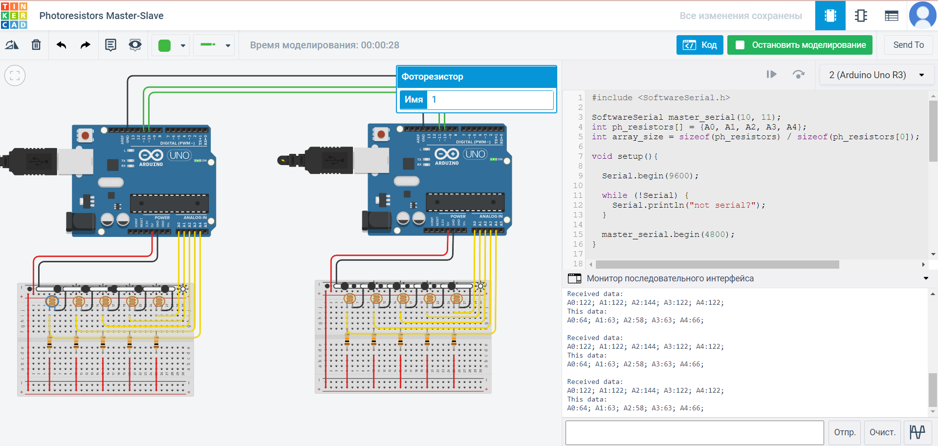The width and height of the screenshot is (938, 446).
Task: Toggle component visibility with the eye icon
Action: 135,44
